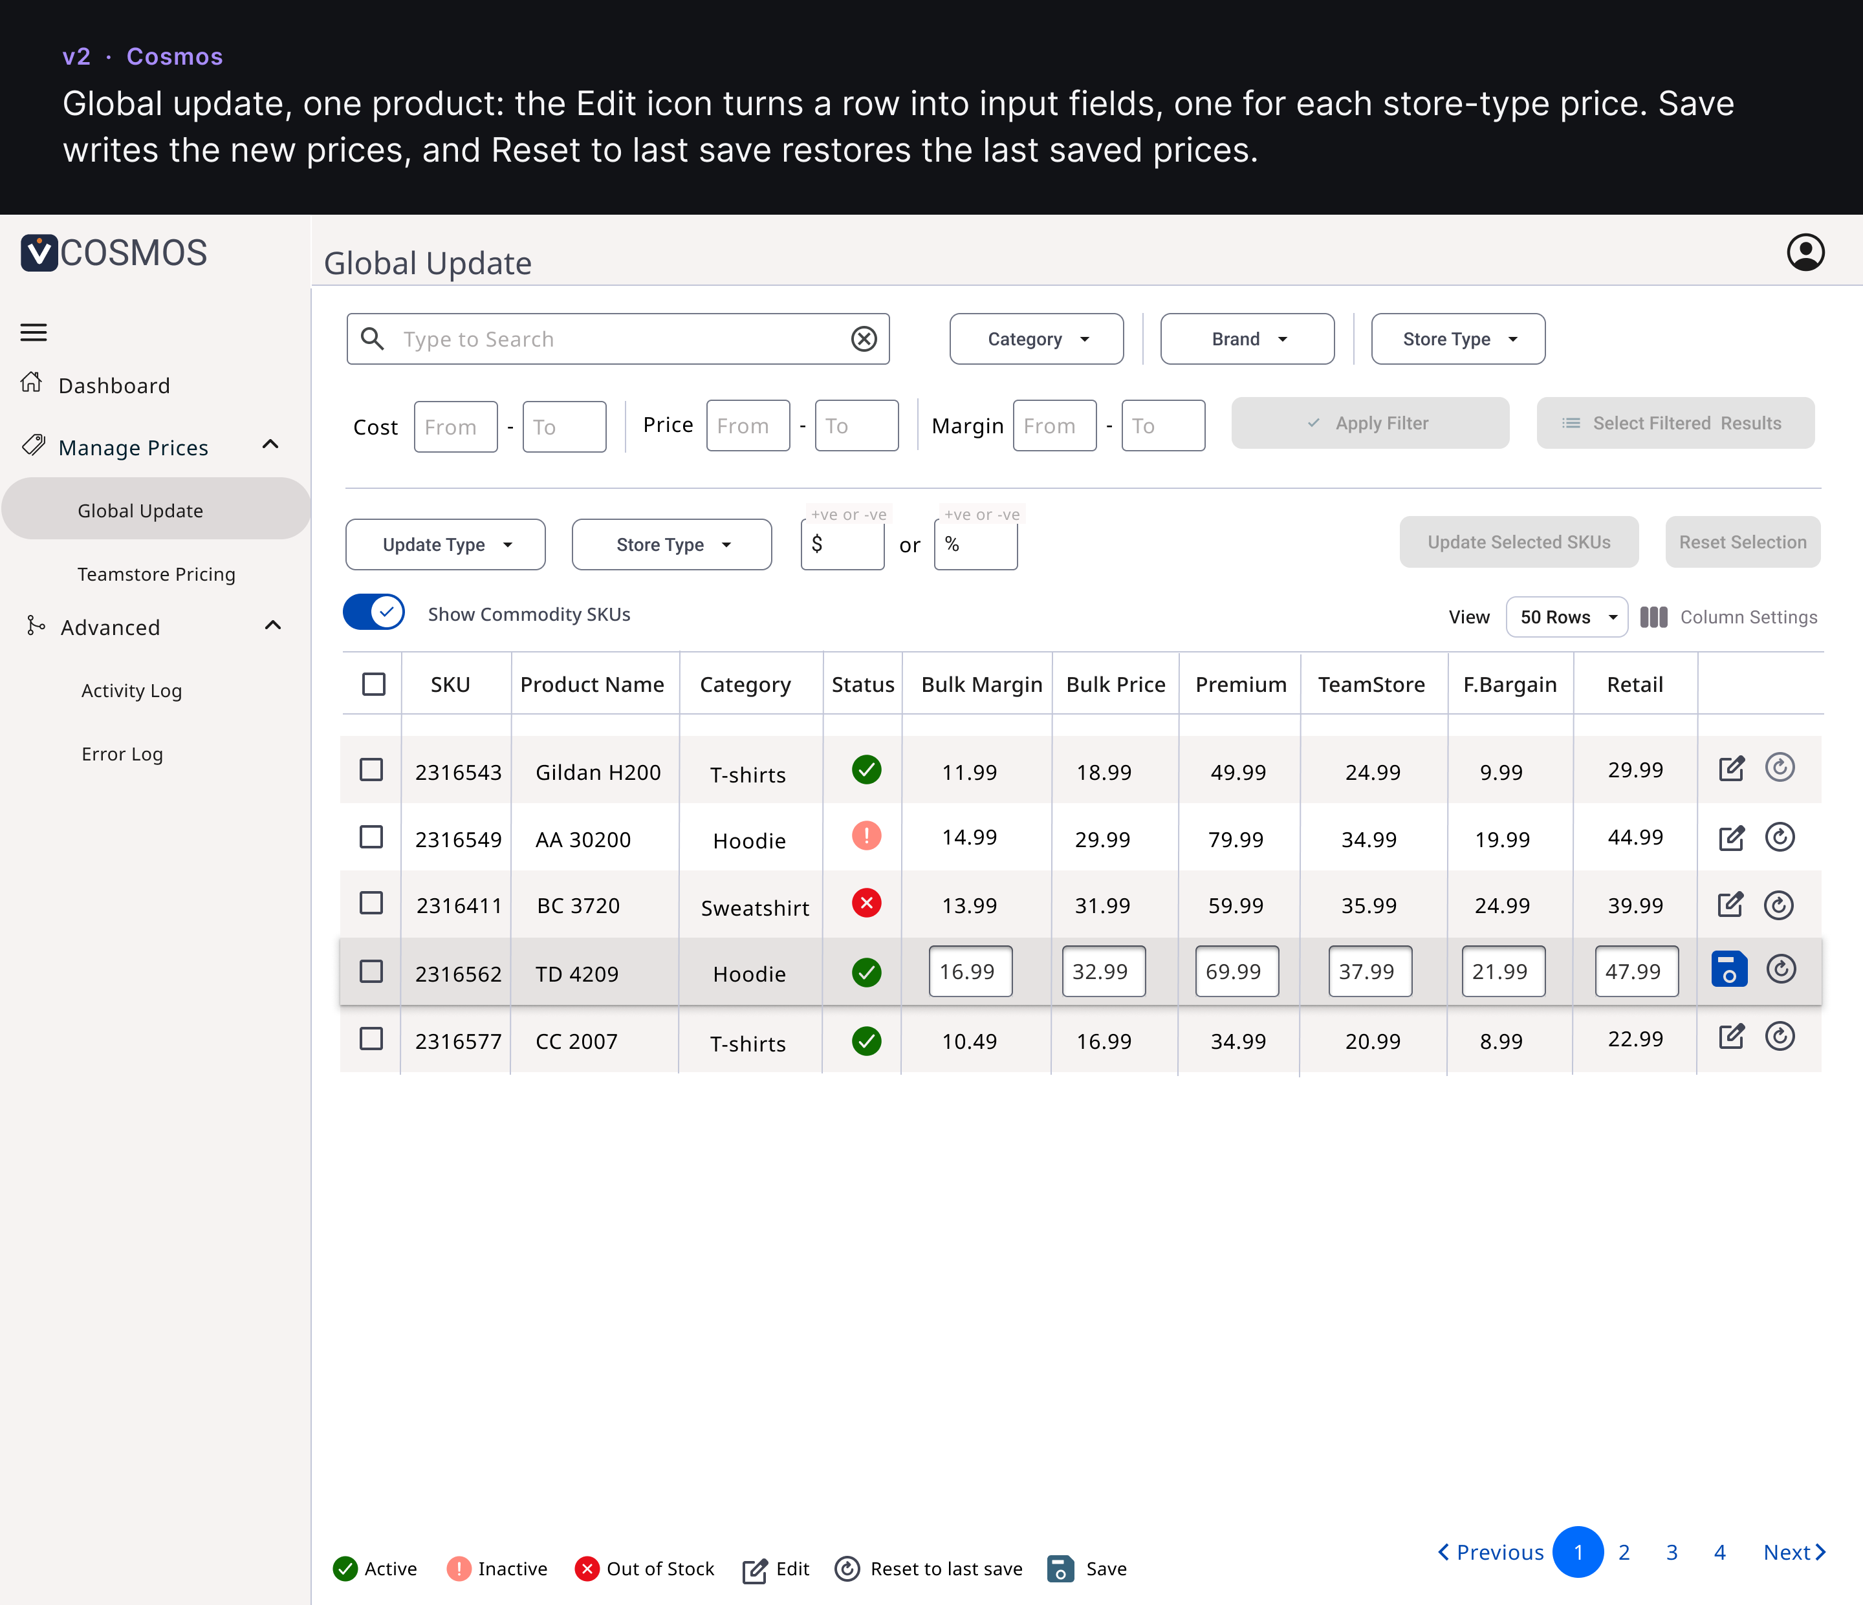This screenshot has height=1605, width=1863.
Task: Click the out-of-stock status icon for BC 3720
Action: coord(866,903)
